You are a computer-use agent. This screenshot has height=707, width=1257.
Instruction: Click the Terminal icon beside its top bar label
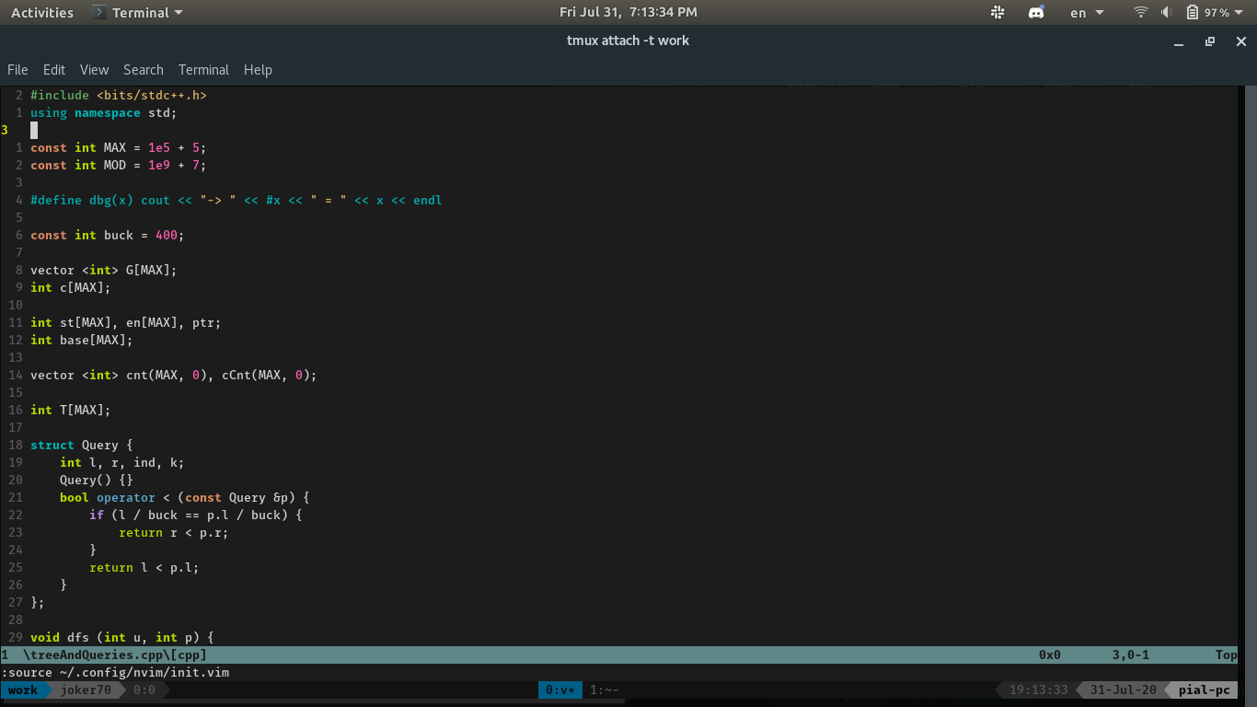(99, 12)
